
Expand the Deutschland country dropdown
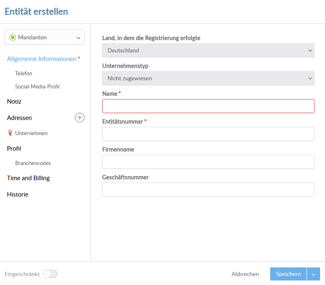tap(208, 50)
